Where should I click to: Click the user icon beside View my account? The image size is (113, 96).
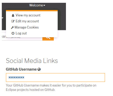pos(13,15)
